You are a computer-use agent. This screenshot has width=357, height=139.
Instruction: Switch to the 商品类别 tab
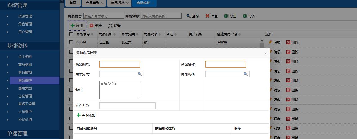[x=92, y=3]
